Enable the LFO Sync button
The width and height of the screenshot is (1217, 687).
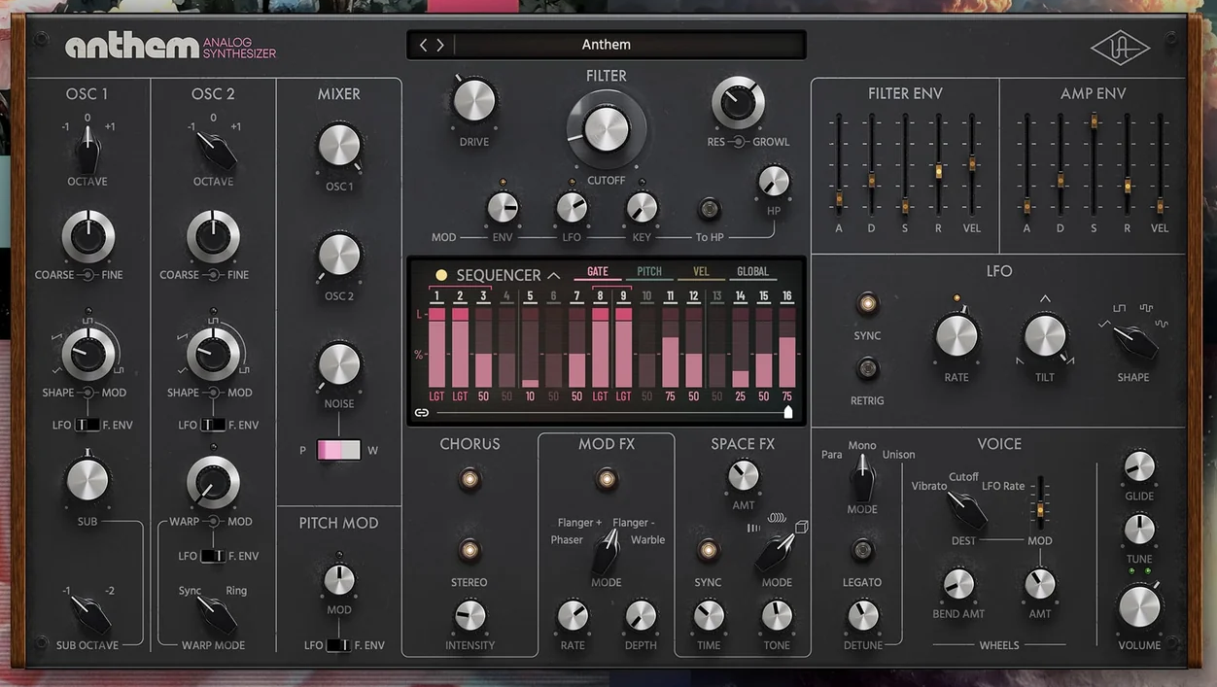[x=867, y=304]
